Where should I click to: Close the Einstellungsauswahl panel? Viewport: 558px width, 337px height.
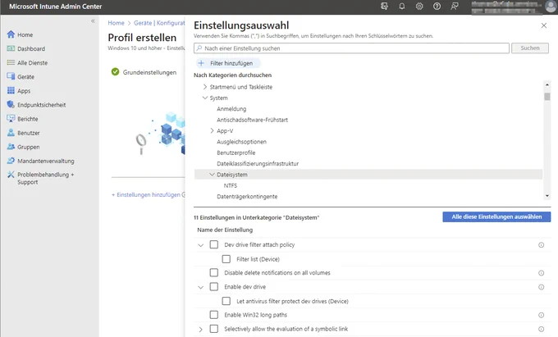coord(544,25)
